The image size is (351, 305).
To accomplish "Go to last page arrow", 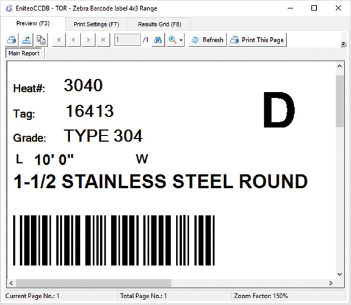I will (103, 40).
